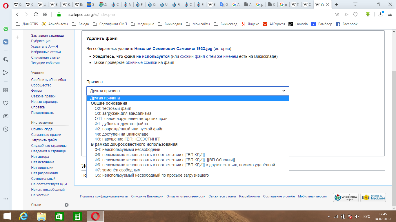The height and width of the screenshot is (222, 396).
Task: Open AliExpress bookmark
Action: pos(274,24)
